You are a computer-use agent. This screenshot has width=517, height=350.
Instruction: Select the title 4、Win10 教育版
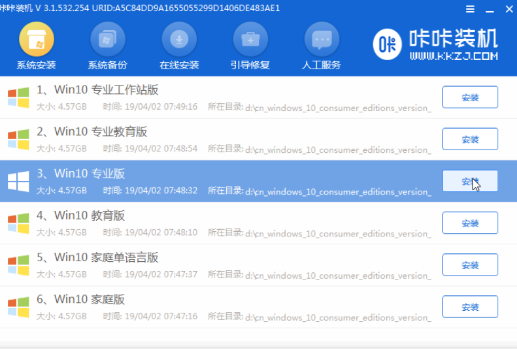coord(81,215)
